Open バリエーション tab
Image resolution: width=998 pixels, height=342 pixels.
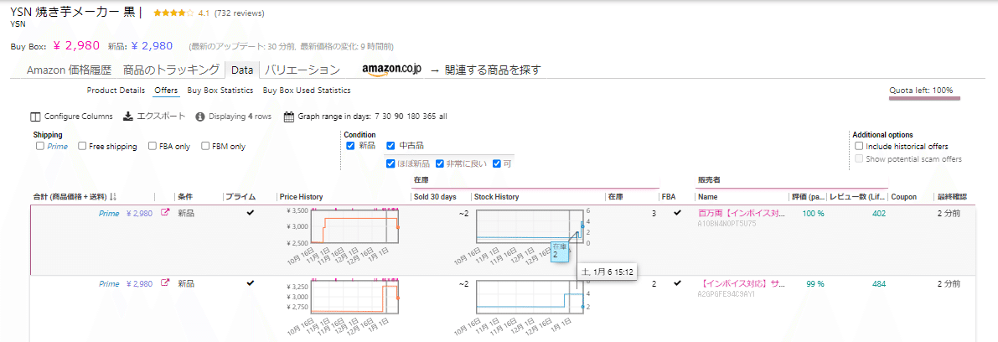pyautogui.click(x=302, y=70)
